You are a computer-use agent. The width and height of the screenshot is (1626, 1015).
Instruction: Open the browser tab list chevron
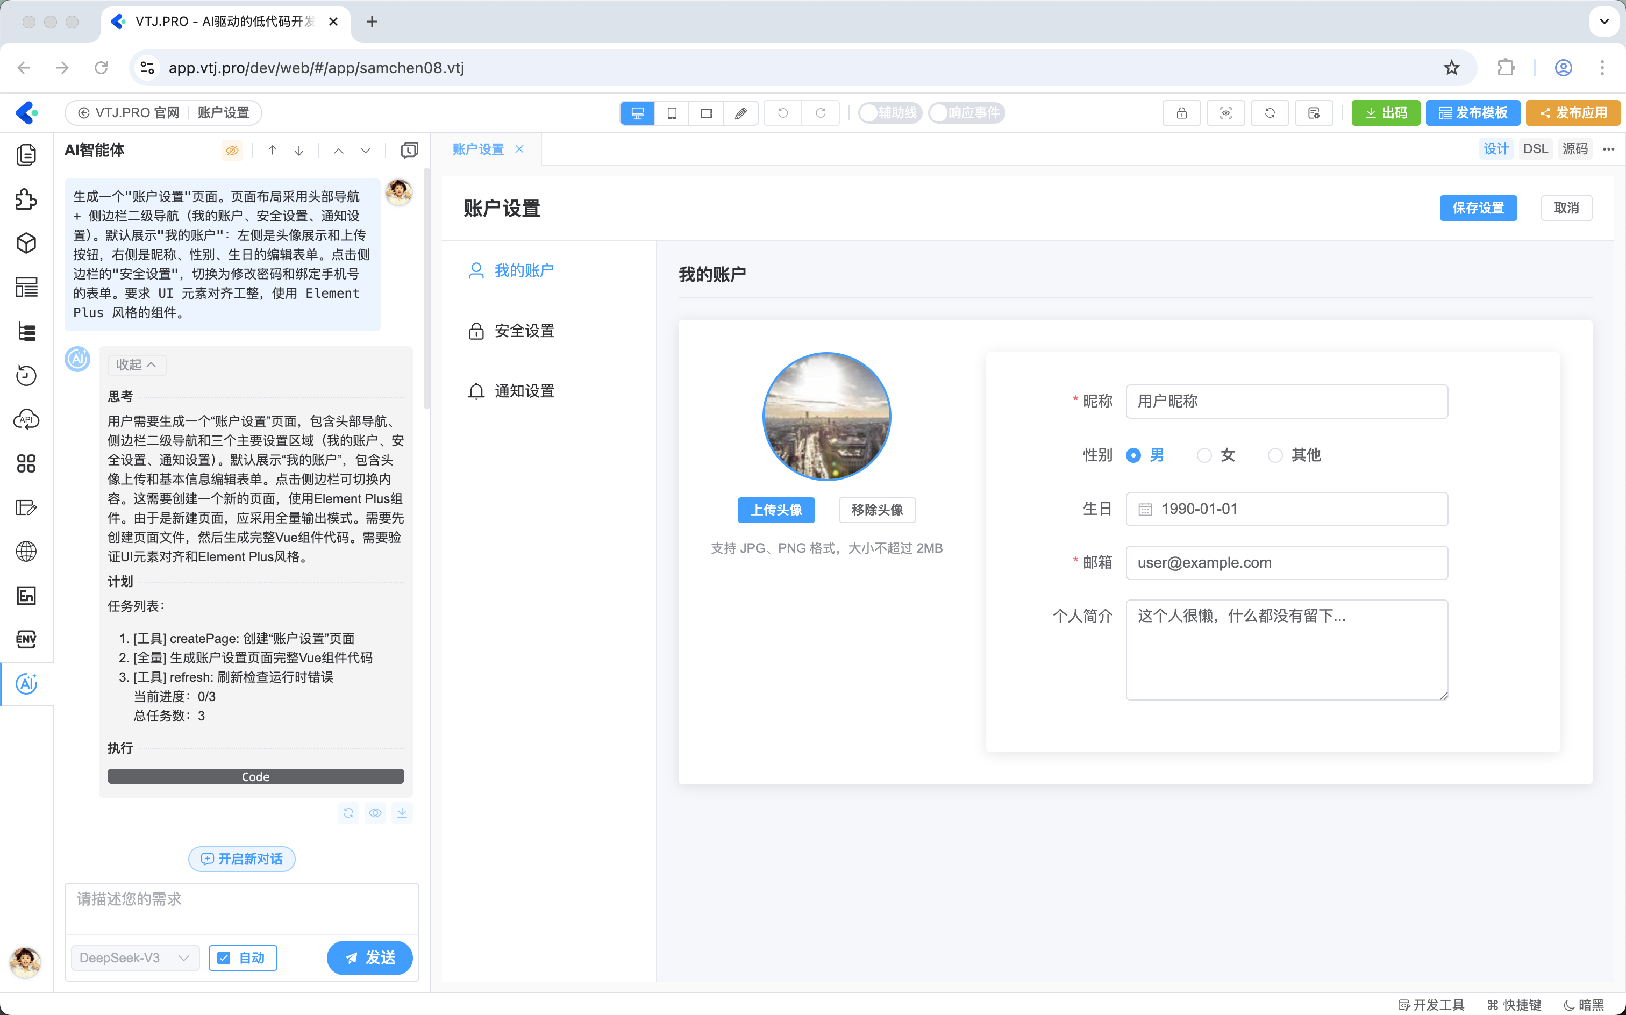click(x=1604, y=22)
